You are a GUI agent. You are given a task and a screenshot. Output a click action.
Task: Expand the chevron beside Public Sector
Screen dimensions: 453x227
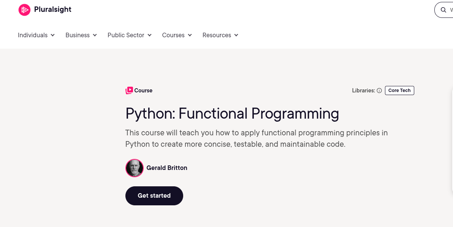(x=149, y=35)
